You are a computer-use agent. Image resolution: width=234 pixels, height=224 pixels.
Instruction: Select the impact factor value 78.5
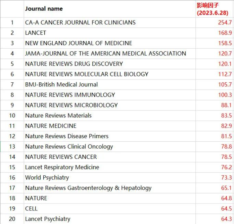click(x=226, y=157)
